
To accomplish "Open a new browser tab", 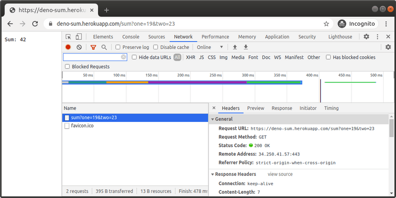I will click(x=106, y=10).
